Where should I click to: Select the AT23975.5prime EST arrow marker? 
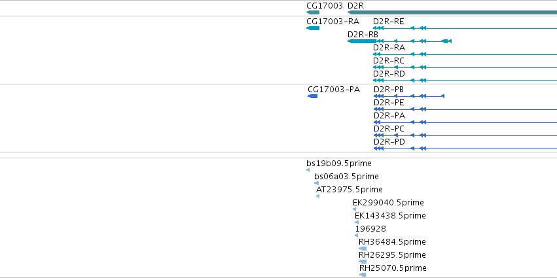[x=317, y=196]
